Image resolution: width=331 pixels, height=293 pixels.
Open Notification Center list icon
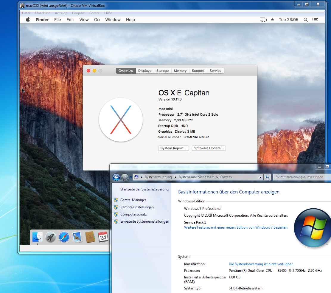pyautogui.click(x=315, y=20)
